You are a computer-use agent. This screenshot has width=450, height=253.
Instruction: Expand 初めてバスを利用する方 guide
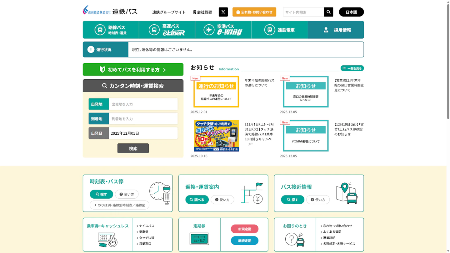pos(133,70)
